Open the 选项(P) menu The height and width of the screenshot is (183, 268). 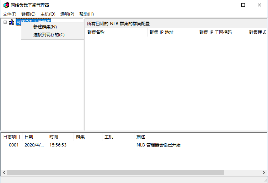(x=67, y=14)
